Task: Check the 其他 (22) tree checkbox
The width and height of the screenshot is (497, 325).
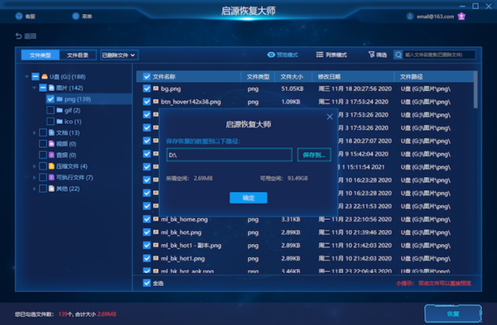Action: click(x=43, y=189)
